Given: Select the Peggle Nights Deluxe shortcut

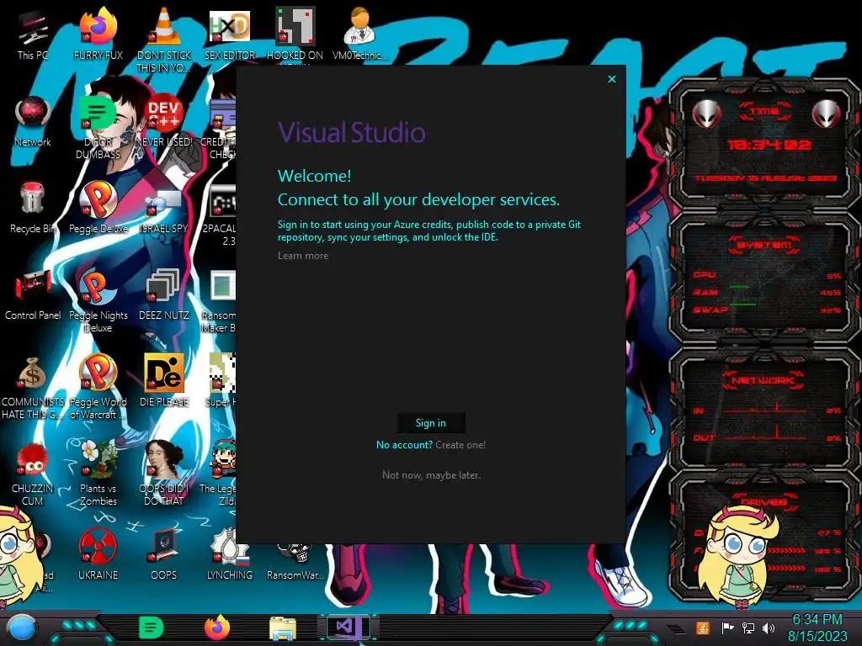Looking at the screenshot, I should coord(98,301).
